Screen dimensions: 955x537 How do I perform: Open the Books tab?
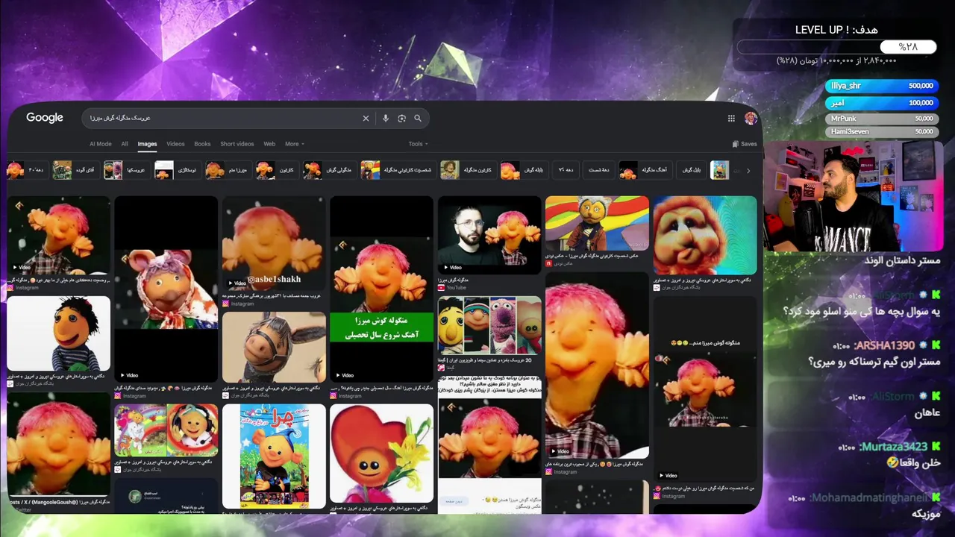coord(202,144)
